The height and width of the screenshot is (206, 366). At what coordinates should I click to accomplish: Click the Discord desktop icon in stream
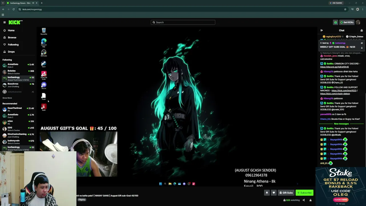click(44, 86)
